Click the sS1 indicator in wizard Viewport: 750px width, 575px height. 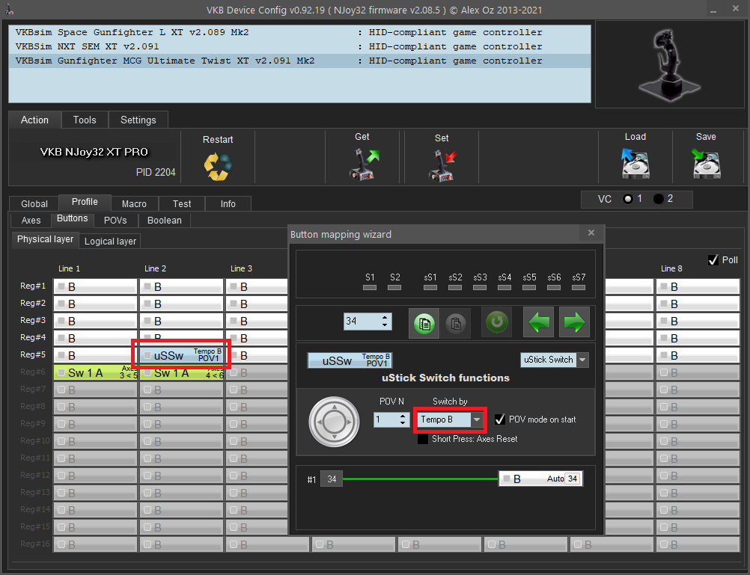(x=430, y=287)
